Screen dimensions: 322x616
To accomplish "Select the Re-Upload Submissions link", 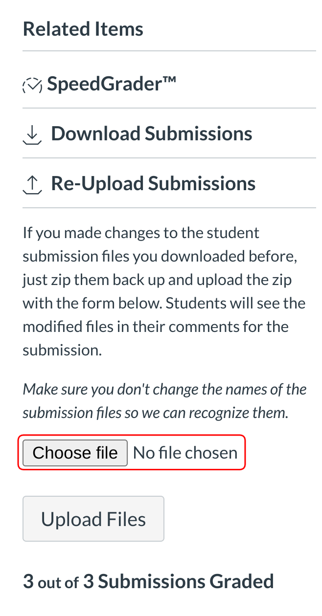I will coord(153,183).
